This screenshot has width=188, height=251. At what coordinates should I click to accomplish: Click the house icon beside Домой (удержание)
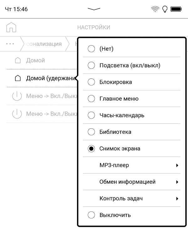(x=18, y=78)
